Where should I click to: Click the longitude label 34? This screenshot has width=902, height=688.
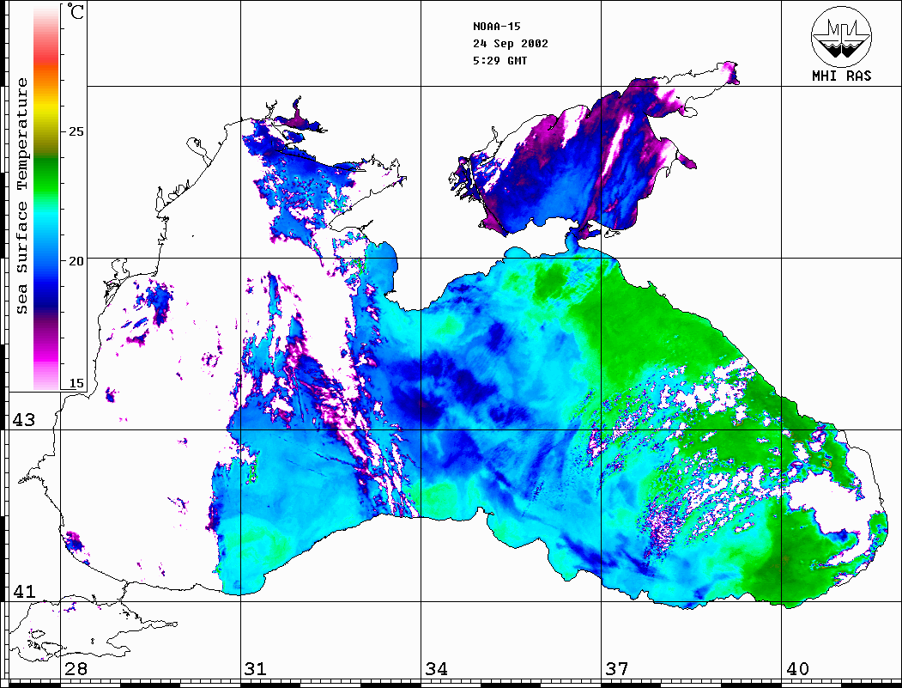pyautogui.click(x=436, y=669)
